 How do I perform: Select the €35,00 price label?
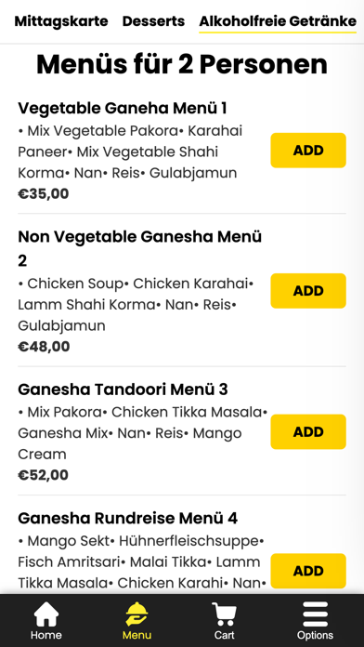tap(44, 193)
